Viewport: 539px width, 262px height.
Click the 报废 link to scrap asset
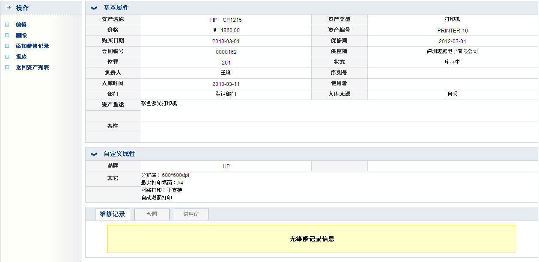pyautogui.click(x=21, y=57)
